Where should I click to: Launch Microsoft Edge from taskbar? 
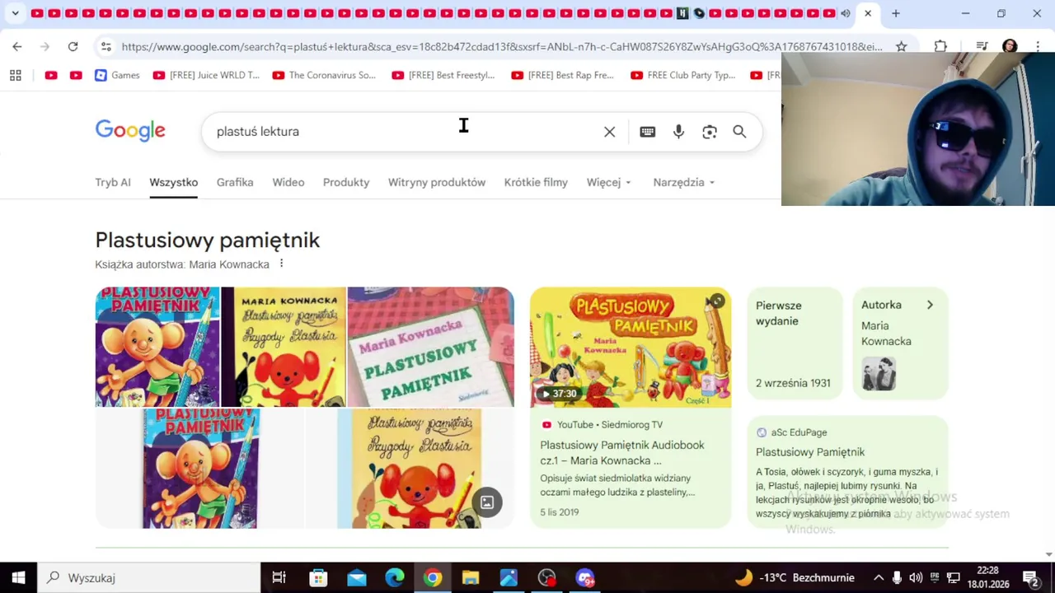point(394,577)
